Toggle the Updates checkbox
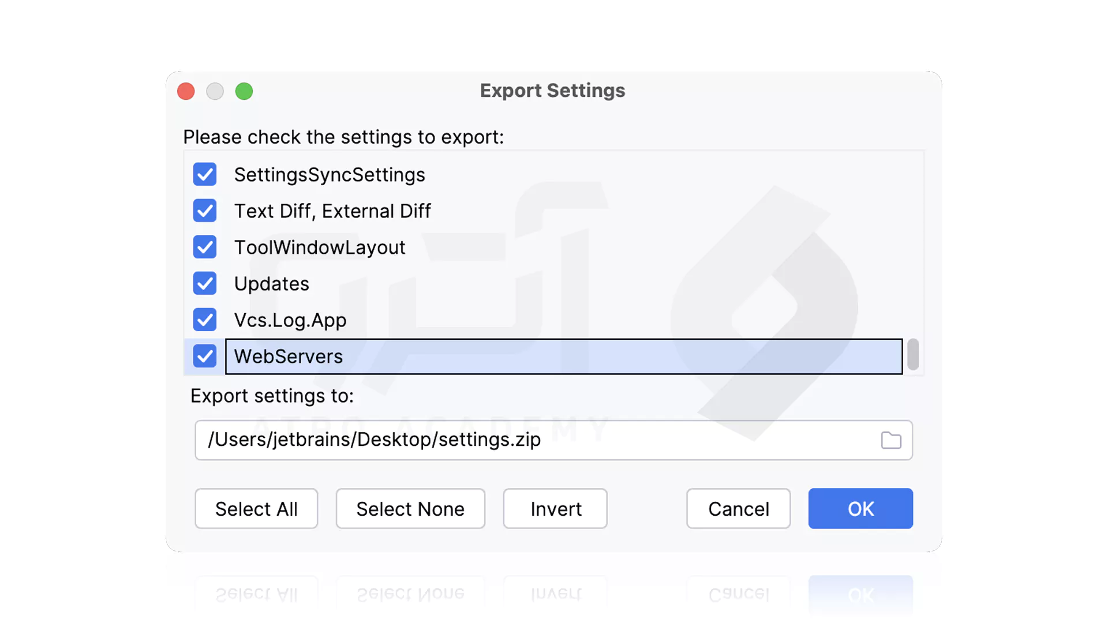Image resolution: width=1108 pixels, height=623 pixels. 205,283
